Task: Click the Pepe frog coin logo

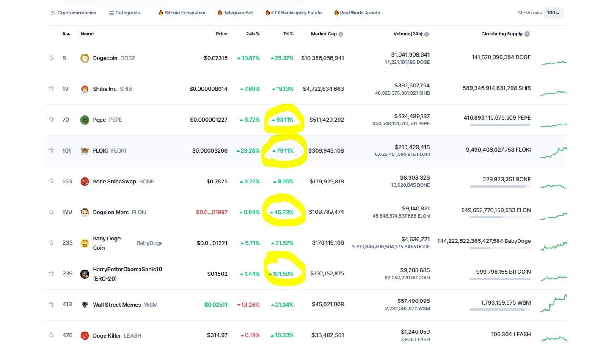Action: pos(85,120)
